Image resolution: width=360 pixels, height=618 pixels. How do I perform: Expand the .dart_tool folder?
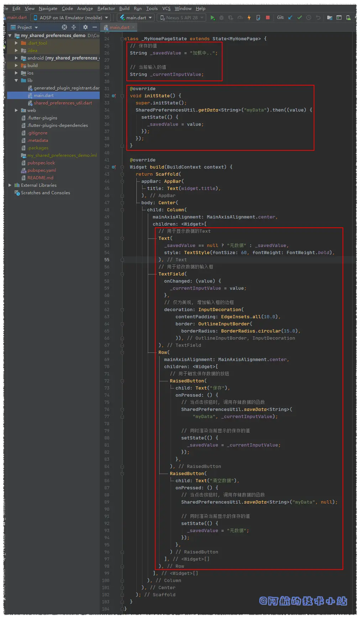click(x=16, y=43)
